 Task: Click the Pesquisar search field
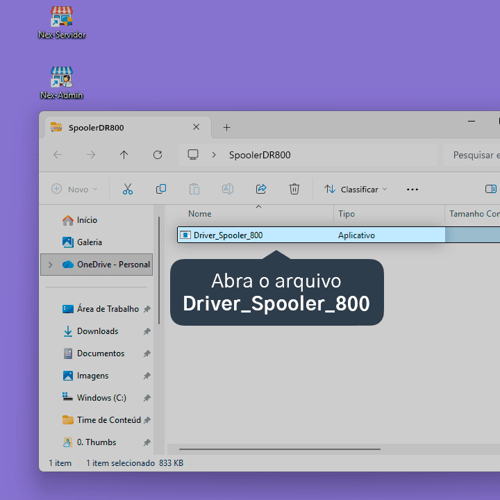point(472,155)
